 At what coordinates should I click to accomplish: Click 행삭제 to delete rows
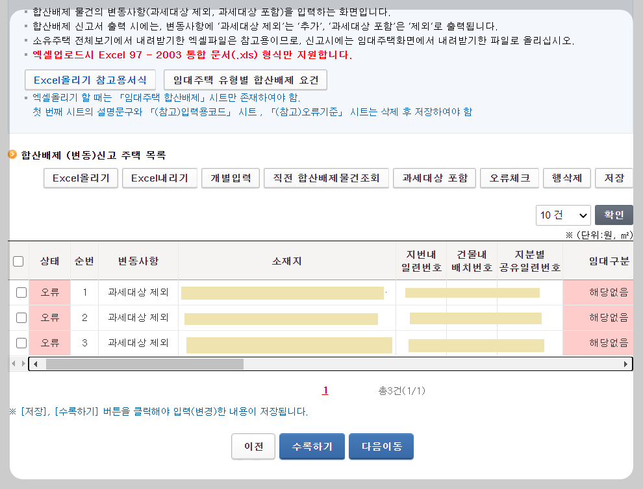click(x=566, y=178)
